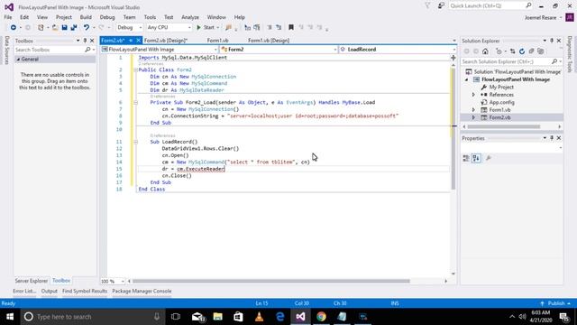Open Google Chrome from the taskbar

click(321, 317)
